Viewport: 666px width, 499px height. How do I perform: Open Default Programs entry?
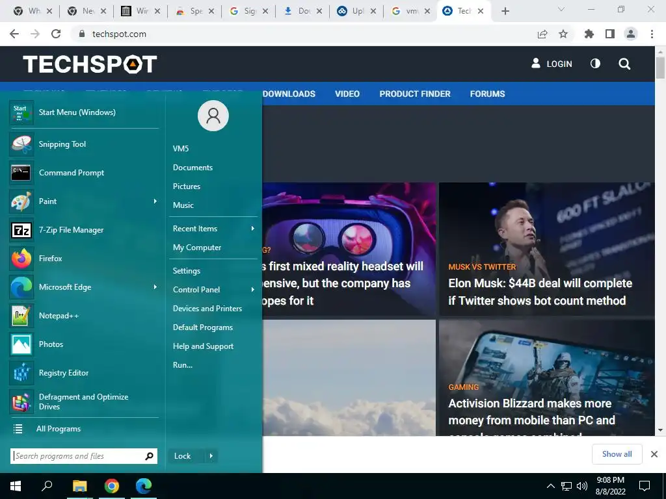203,327
